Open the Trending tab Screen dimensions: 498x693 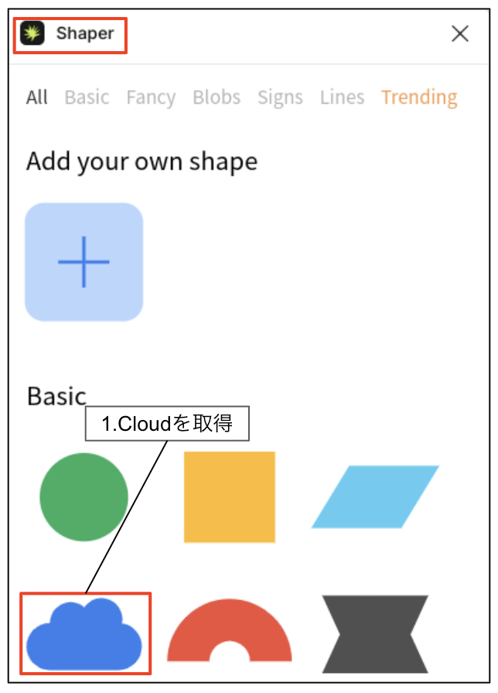[419, 97]
